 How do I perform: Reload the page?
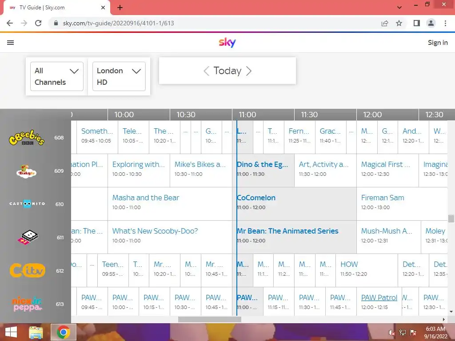[x=38, y=23]
